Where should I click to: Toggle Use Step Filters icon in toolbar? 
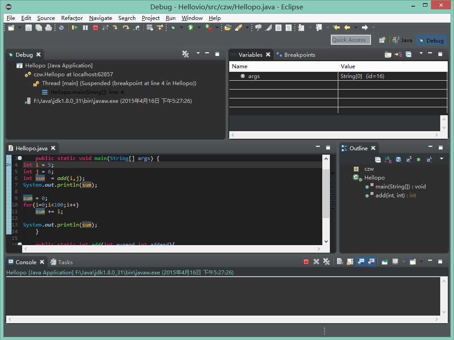coord(160,27)
